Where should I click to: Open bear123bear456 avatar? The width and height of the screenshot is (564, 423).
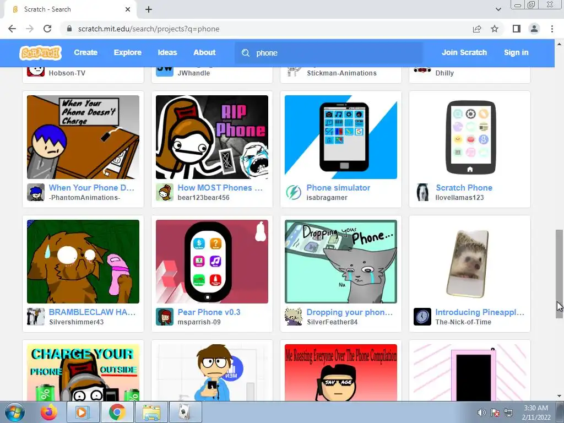(164, 192)
